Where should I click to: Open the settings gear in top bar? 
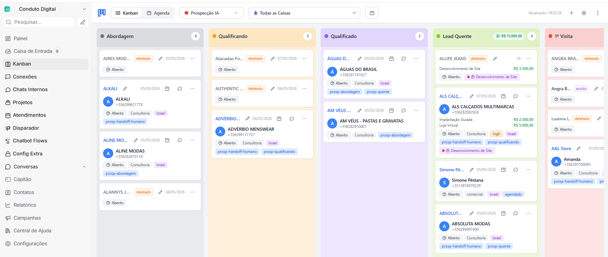(584, 13)
